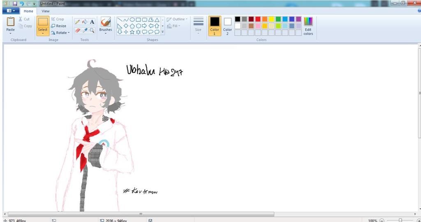Choose the Hexagon shape
Image resolution: width=421 pixels, height=222 pixels.
(x=138, y=26)
